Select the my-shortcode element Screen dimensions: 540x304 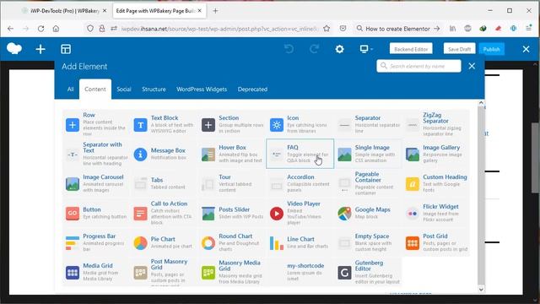(x=300, y=272)
